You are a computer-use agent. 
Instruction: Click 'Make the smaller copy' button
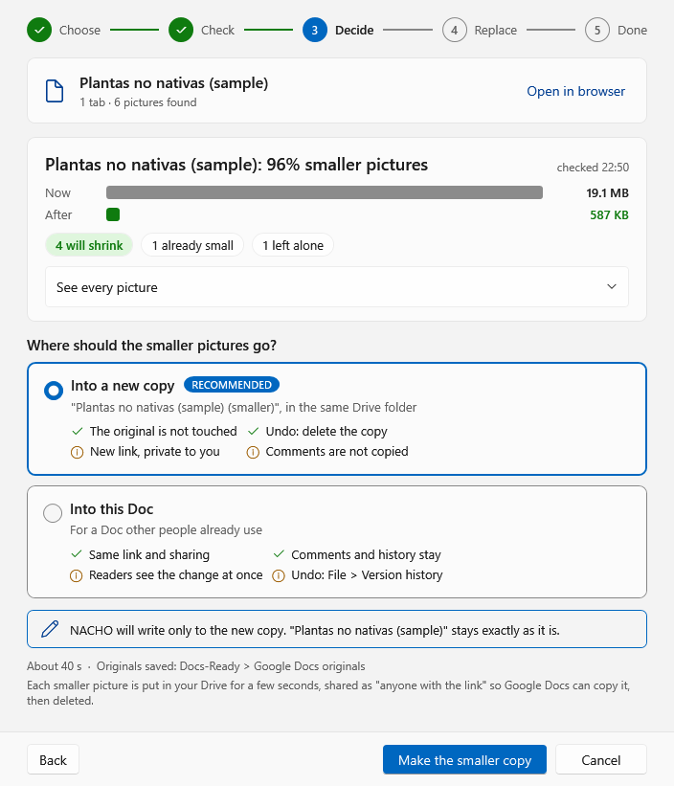[464, 760]
